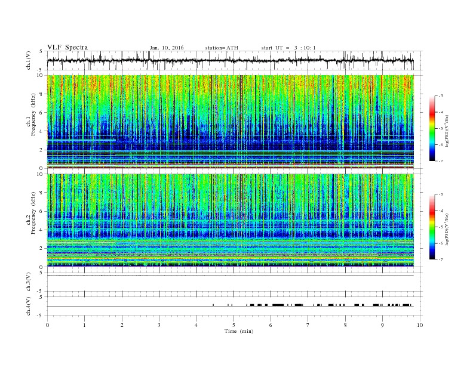Click the "7" tick on the Time axis
The height and width of the screenshot is (365, 473).
pyautogui.click(x=308, y=325)
